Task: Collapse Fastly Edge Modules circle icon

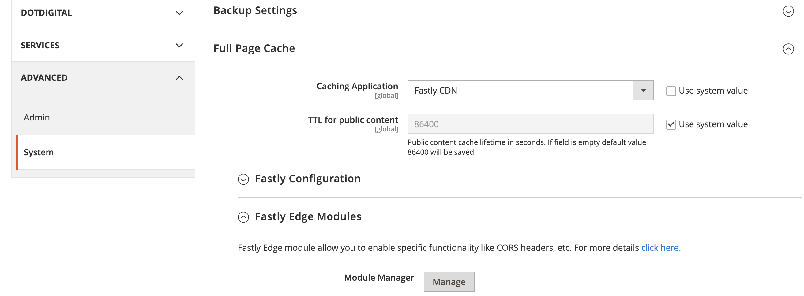Action: pyautogui.click(x=243, y=217)
